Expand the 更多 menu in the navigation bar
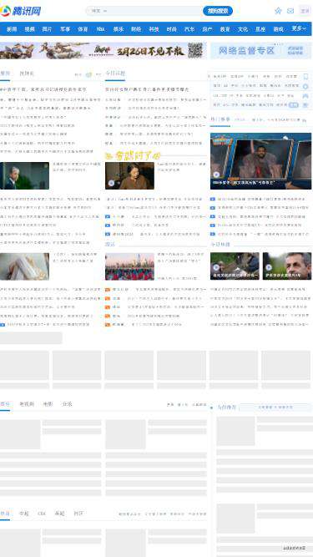Screen dimensions: 313x557 coord(299,28)
